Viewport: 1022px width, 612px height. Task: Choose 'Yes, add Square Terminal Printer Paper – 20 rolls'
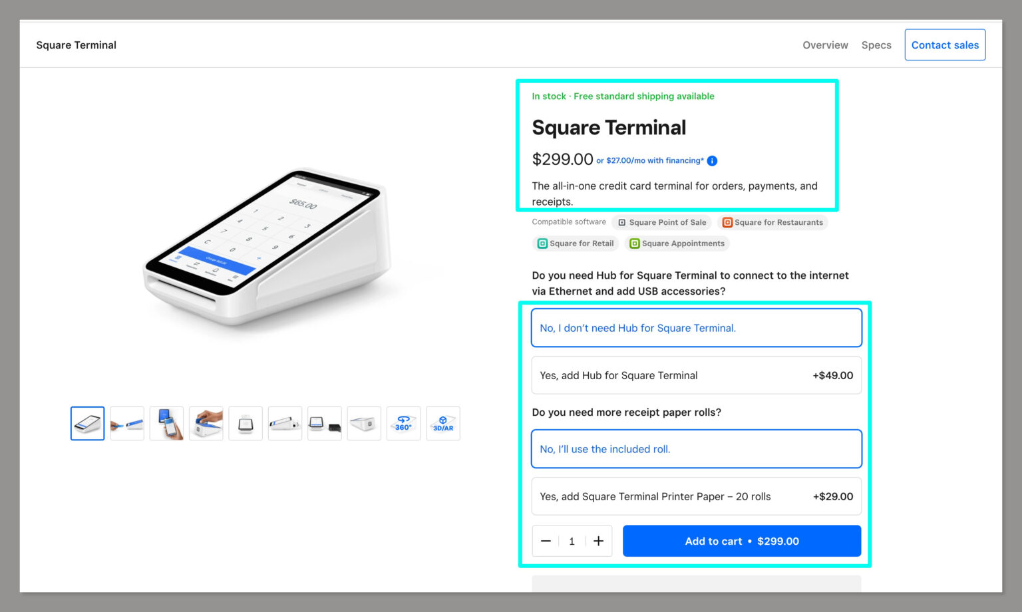[x=696, y=496]
